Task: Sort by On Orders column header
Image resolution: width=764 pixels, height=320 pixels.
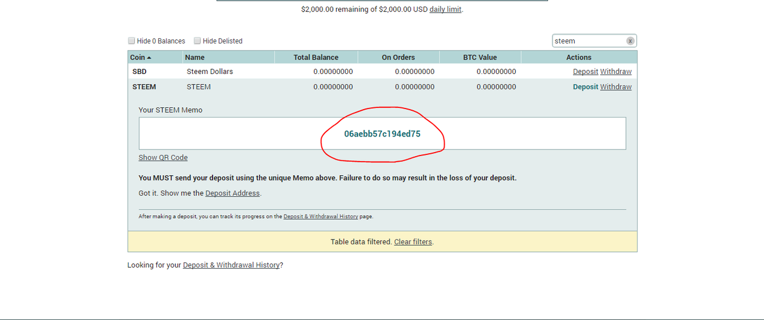Action: tap(398, 57)
